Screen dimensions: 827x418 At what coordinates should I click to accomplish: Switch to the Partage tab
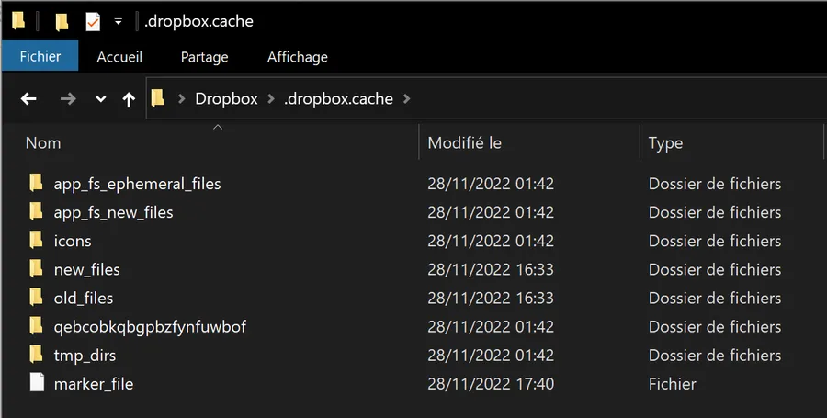pyautogui.click(x=205, y=57)
